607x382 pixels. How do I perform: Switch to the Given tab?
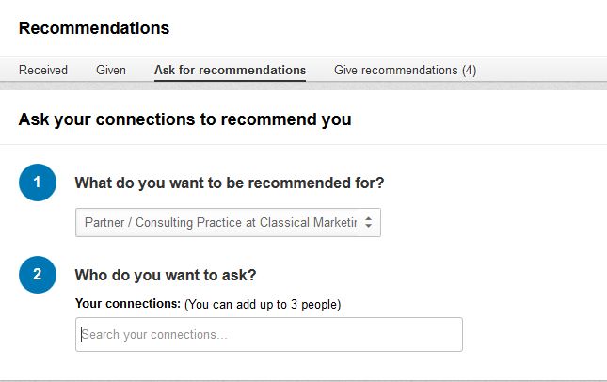[x=111, y=70]
